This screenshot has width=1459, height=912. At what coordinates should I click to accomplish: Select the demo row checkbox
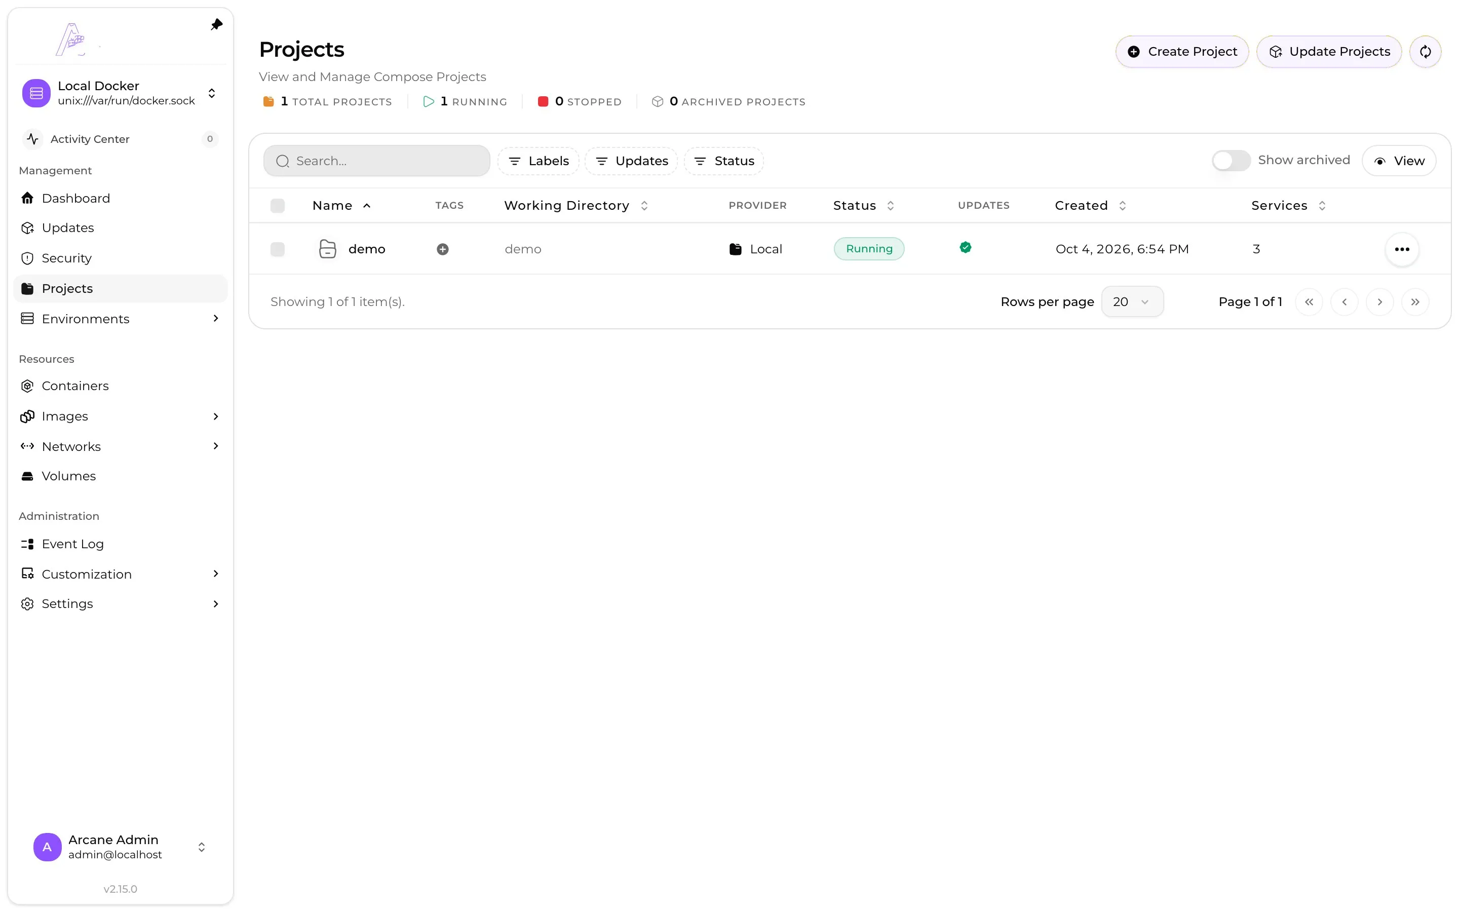click(x=277, y=249)
